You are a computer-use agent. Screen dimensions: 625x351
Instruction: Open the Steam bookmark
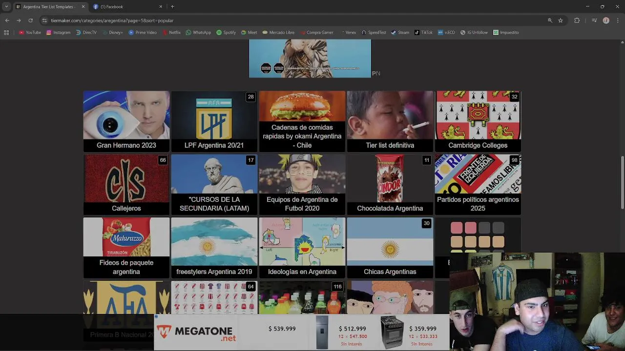400,33
